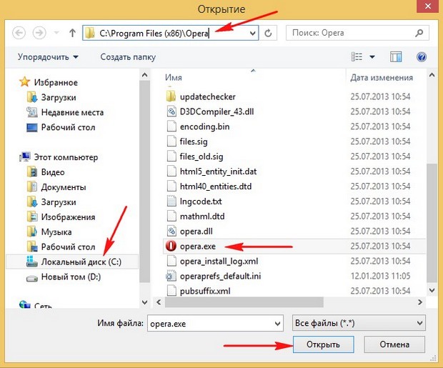Viewport: 443px width, 368px height.
Task: Click navigation pane scroll up arrow
Action: pyautogui.click(x=144, y=75)
